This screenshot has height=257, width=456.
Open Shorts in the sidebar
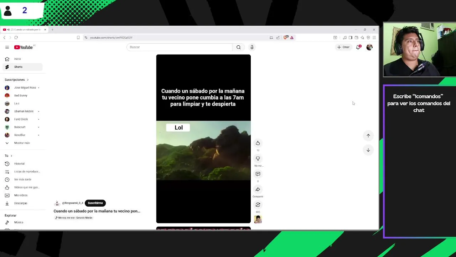pos(22,67)
